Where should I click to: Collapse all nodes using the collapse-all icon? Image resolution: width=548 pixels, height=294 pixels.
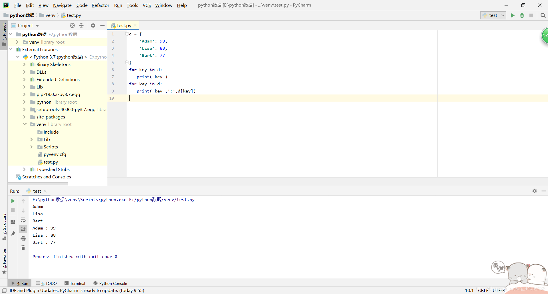pos(81,25)
